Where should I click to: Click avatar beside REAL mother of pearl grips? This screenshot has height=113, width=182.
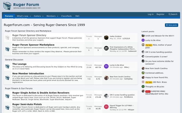click(x=143, y=45)
